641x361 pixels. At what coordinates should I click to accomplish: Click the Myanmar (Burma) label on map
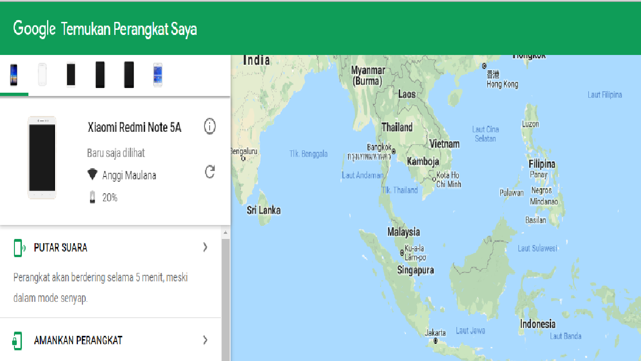[368, 75]
